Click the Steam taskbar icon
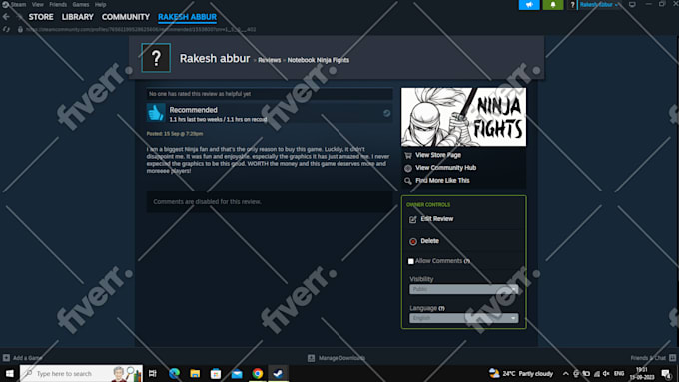Image resolution: width=679 pixels, height=382 pixels. coord(278,373)
